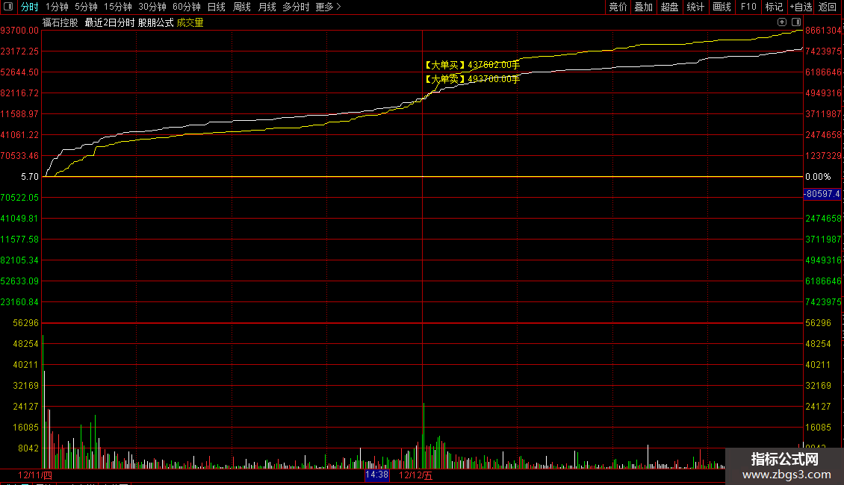844x485 pixels.
Task: Click 成交量 volume label
Action: click(x=190, y=22)
